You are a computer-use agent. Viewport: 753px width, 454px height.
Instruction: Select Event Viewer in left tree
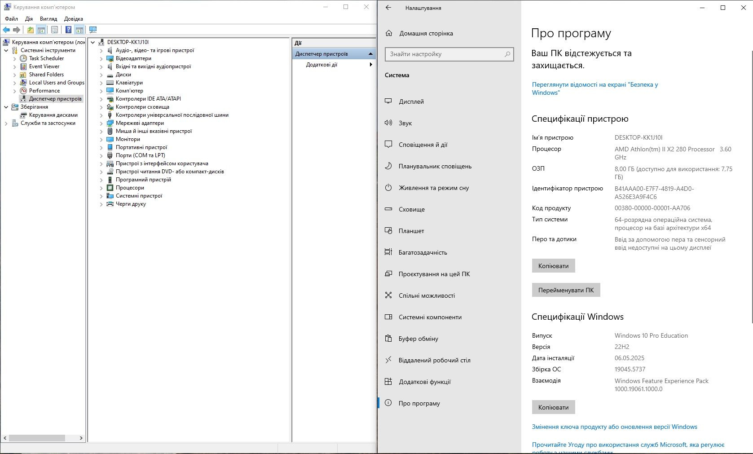[44, 66]
